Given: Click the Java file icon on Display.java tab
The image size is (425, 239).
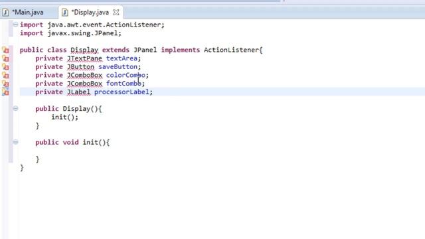Looking at the screenshot, I should [65, 13].
